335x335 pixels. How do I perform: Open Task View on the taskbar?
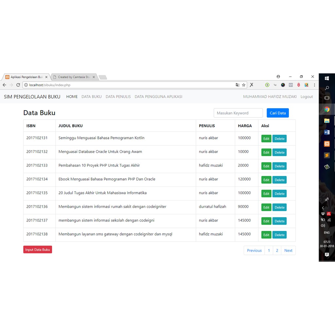point(327,98)
